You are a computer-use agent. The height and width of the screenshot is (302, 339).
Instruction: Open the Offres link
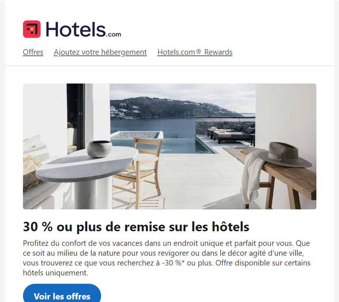(33, 52)
